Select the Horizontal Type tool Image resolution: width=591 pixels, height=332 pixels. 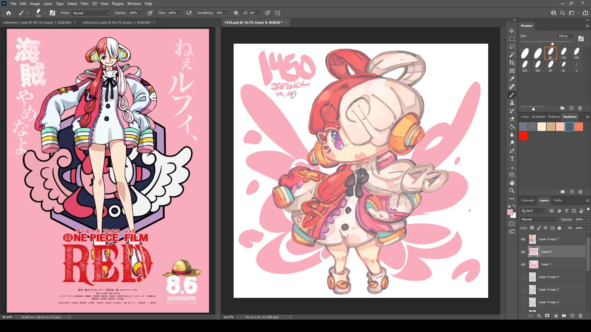click(512, 159)
